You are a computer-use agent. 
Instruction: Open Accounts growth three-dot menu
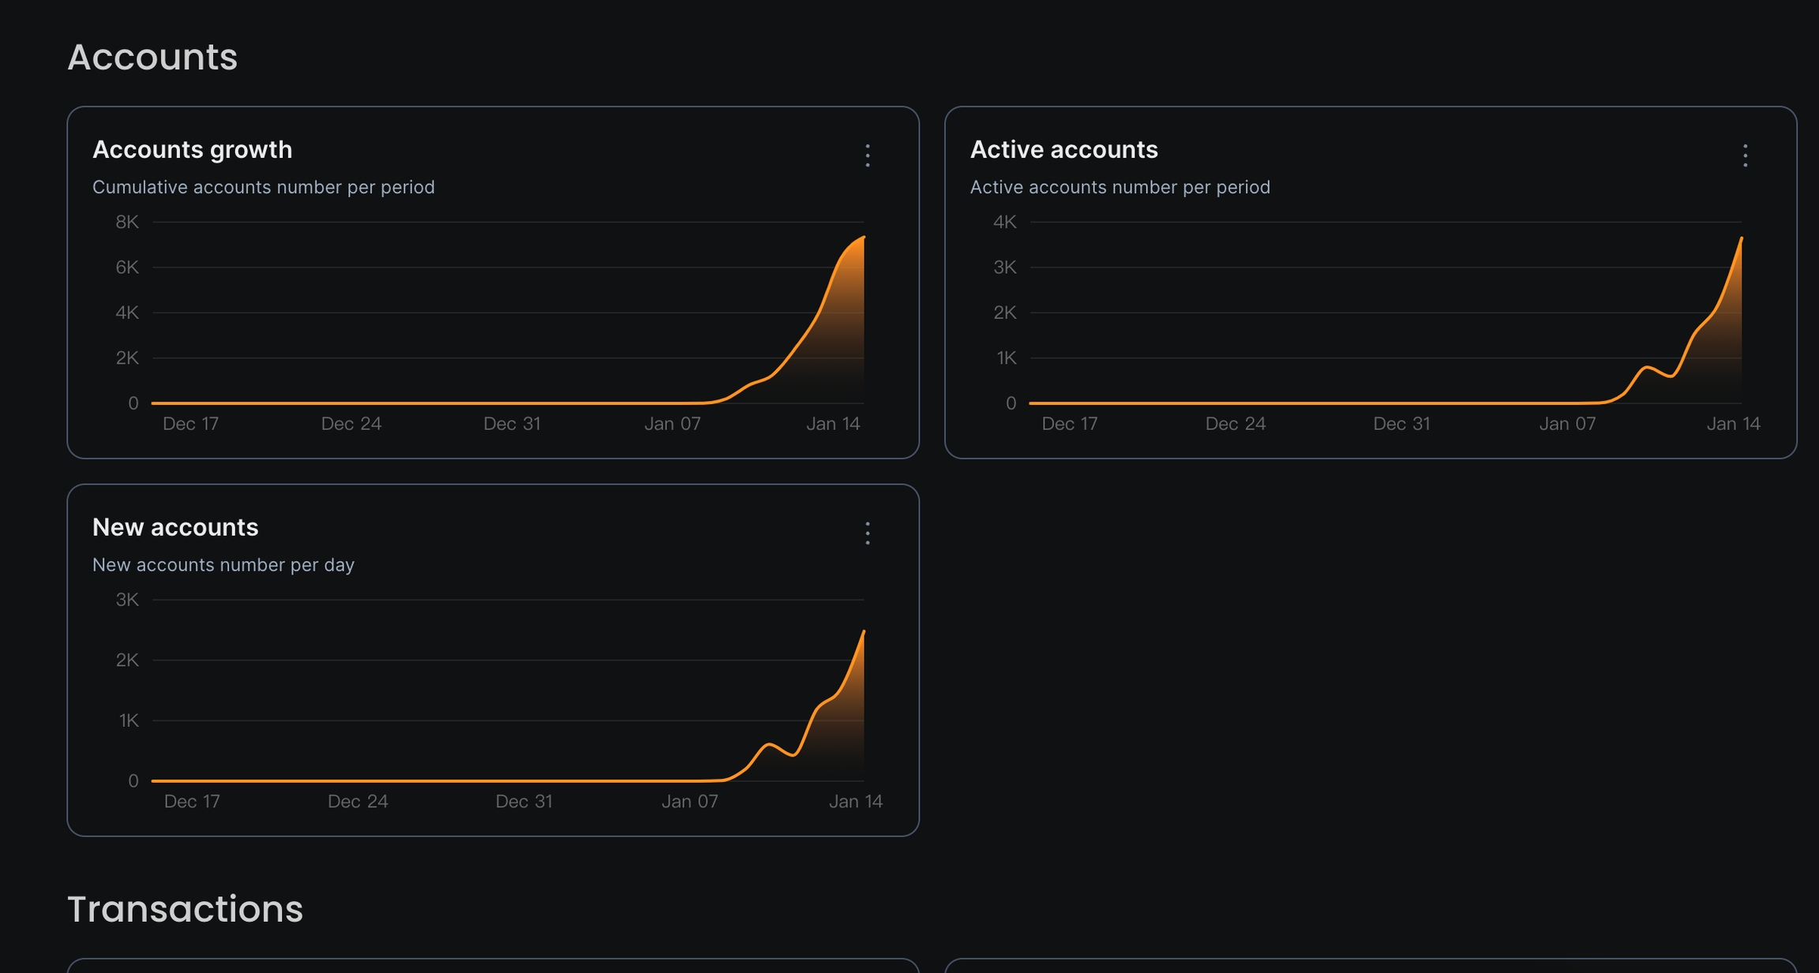(x=867, y=155)
